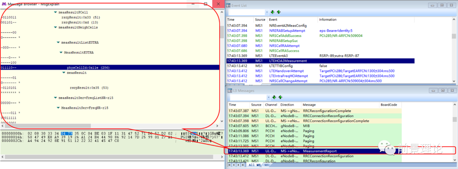This screenshot has height=169, width=458.
Task: Sort Event List by Event column header
Action: point(293,20)
